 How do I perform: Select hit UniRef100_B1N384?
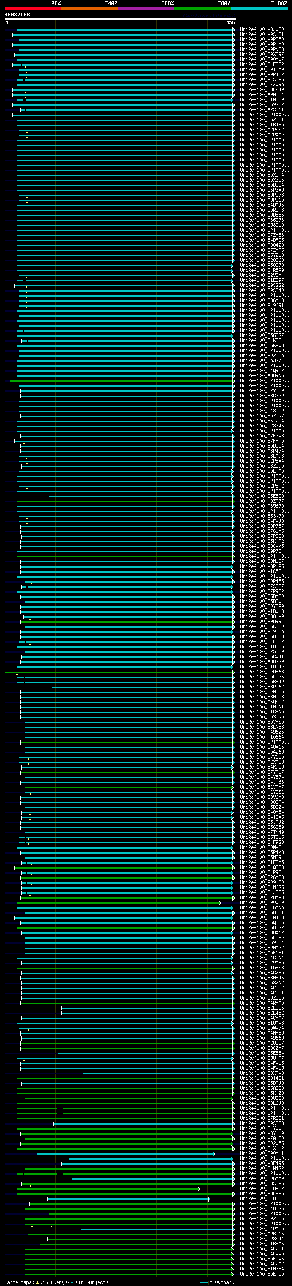click(262, 1269)
